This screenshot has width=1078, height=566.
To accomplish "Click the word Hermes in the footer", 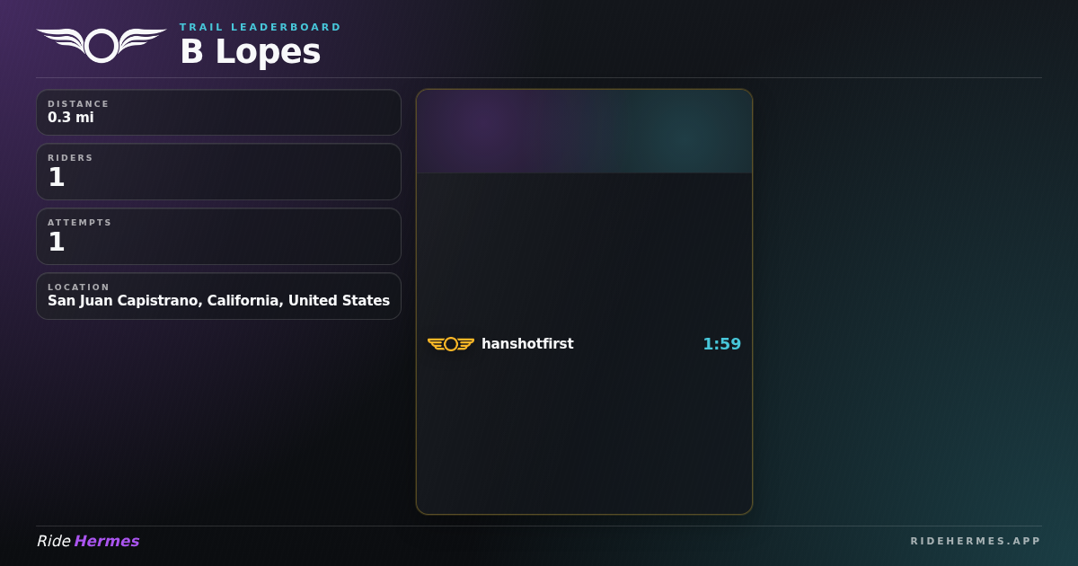I will 107,541.
